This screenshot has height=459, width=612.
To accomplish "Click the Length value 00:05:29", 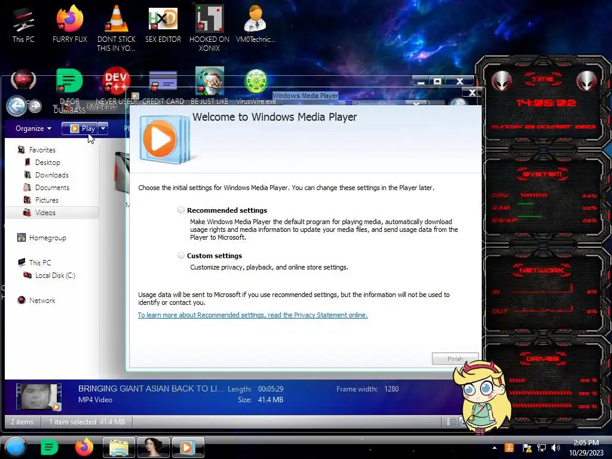I will [x=271, y=389].
